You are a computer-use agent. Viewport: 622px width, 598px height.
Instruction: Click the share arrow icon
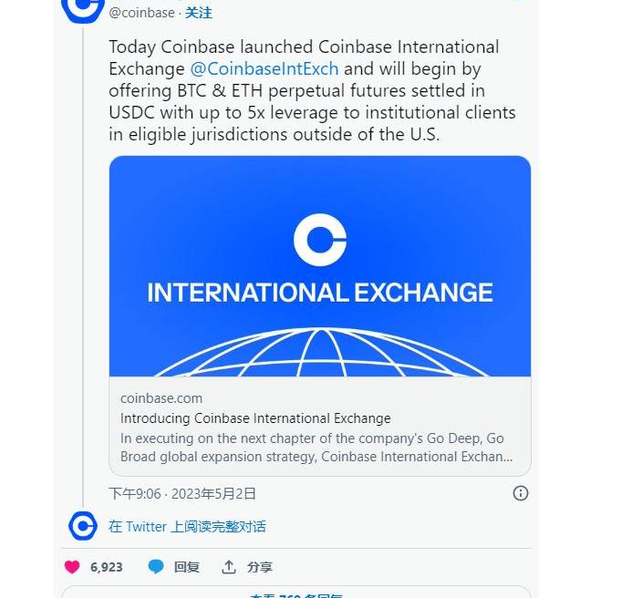(229, 567)
